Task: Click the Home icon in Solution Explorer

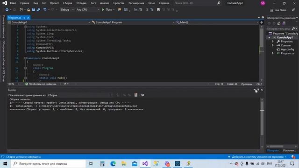Action: point(279,23)
